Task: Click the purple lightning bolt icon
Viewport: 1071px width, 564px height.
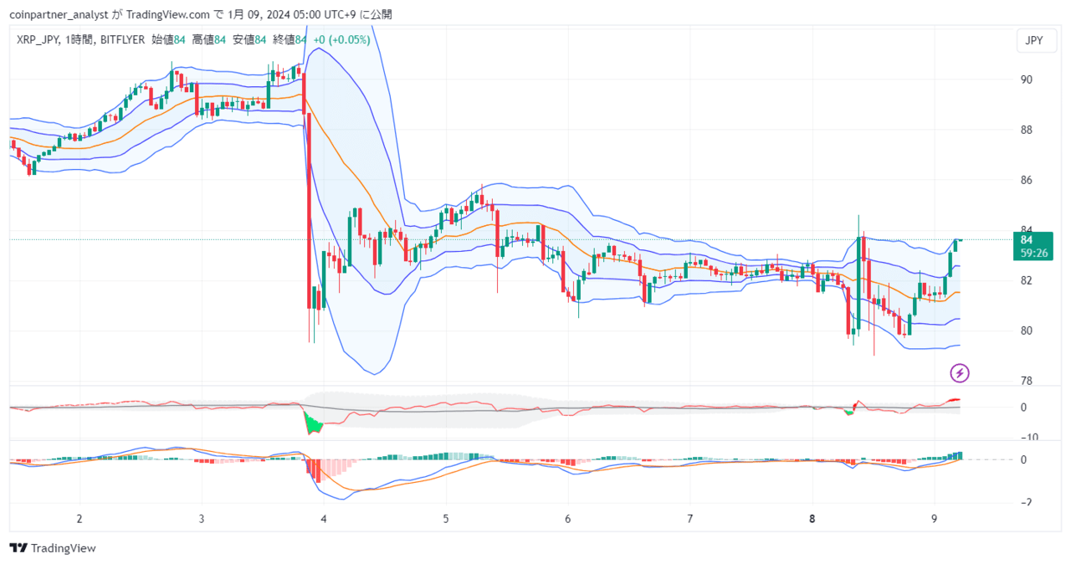Action: (x=960, y=373)
